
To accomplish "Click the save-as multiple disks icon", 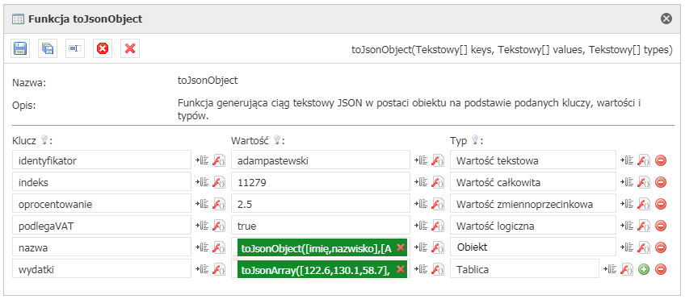I will pos(47,48).
